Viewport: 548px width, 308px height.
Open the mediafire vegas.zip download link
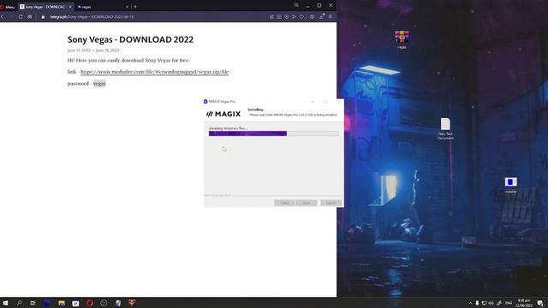click(154, 72)
